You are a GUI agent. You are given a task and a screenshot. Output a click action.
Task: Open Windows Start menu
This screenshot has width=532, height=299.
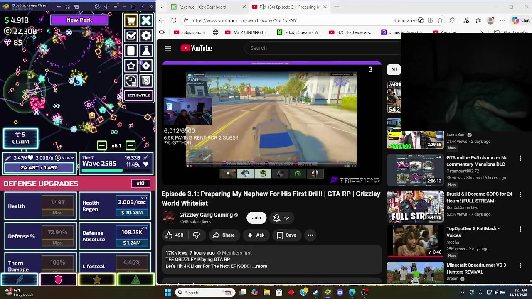tap(168, 292)
